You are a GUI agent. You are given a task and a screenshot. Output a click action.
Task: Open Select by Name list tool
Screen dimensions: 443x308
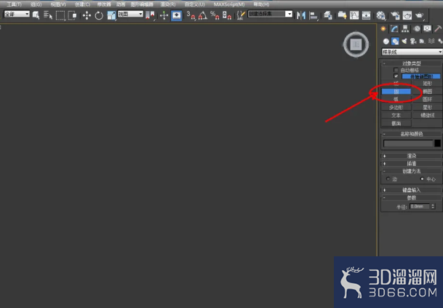point(48,15)
